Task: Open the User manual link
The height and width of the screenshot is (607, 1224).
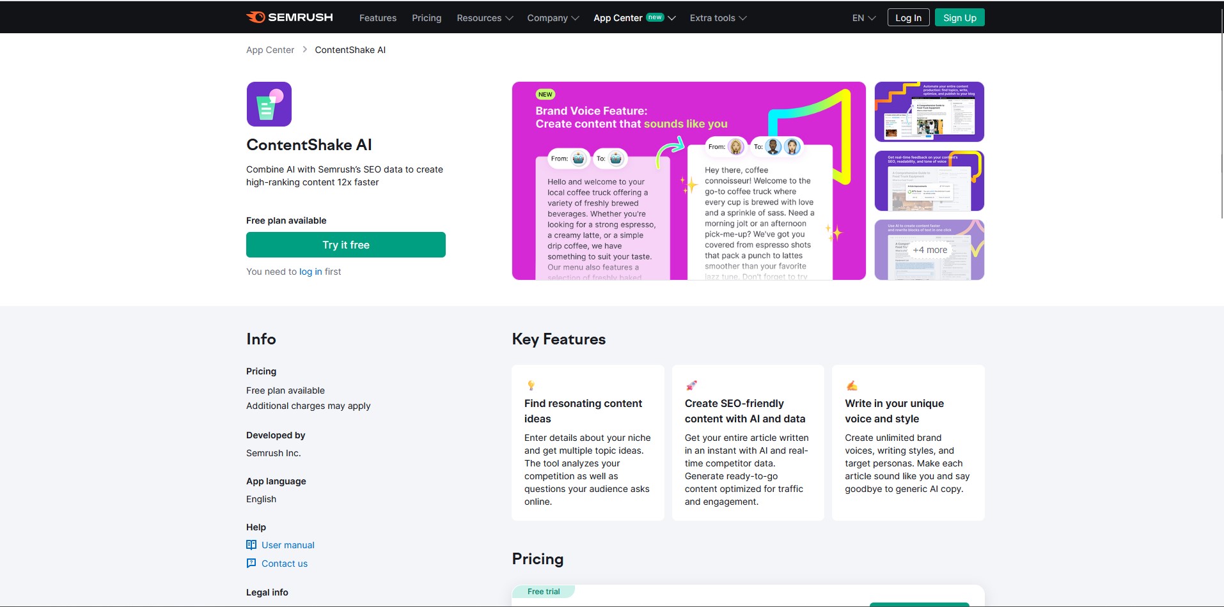Action: coord(288,545)
